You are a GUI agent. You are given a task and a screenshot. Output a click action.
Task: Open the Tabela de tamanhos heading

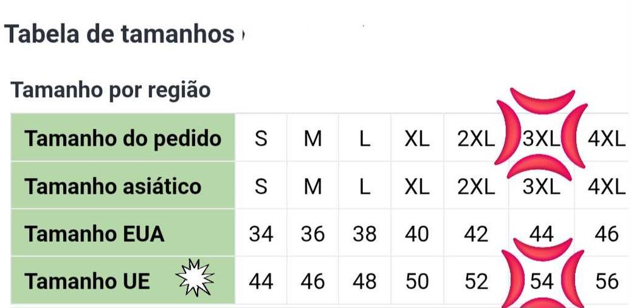(x=119, y=34)
